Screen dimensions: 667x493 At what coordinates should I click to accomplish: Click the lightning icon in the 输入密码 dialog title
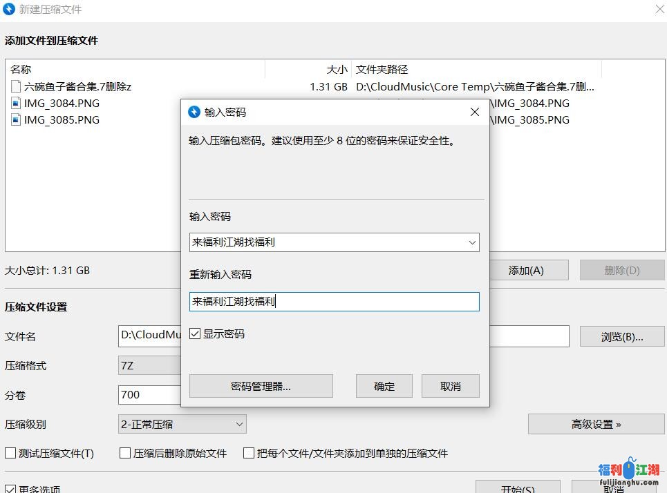(194, 112)
